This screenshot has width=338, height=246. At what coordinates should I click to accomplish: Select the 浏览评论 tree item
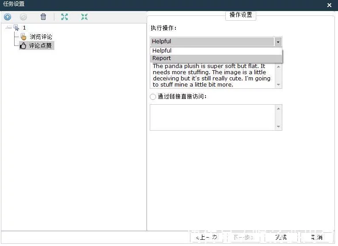[41, 37]
